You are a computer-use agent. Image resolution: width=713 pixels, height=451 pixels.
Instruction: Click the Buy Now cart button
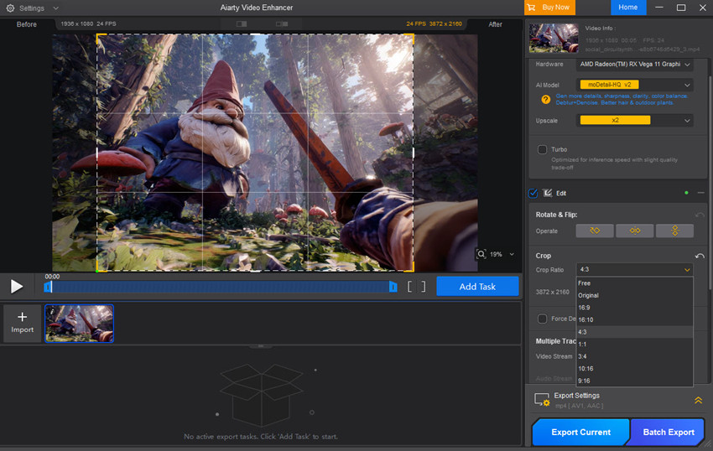point(549,8)
